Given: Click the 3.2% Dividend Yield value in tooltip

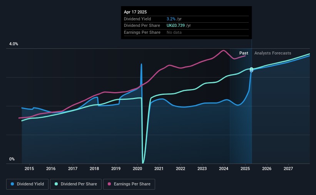Looking at the screenshot, I should pos(171,19).
